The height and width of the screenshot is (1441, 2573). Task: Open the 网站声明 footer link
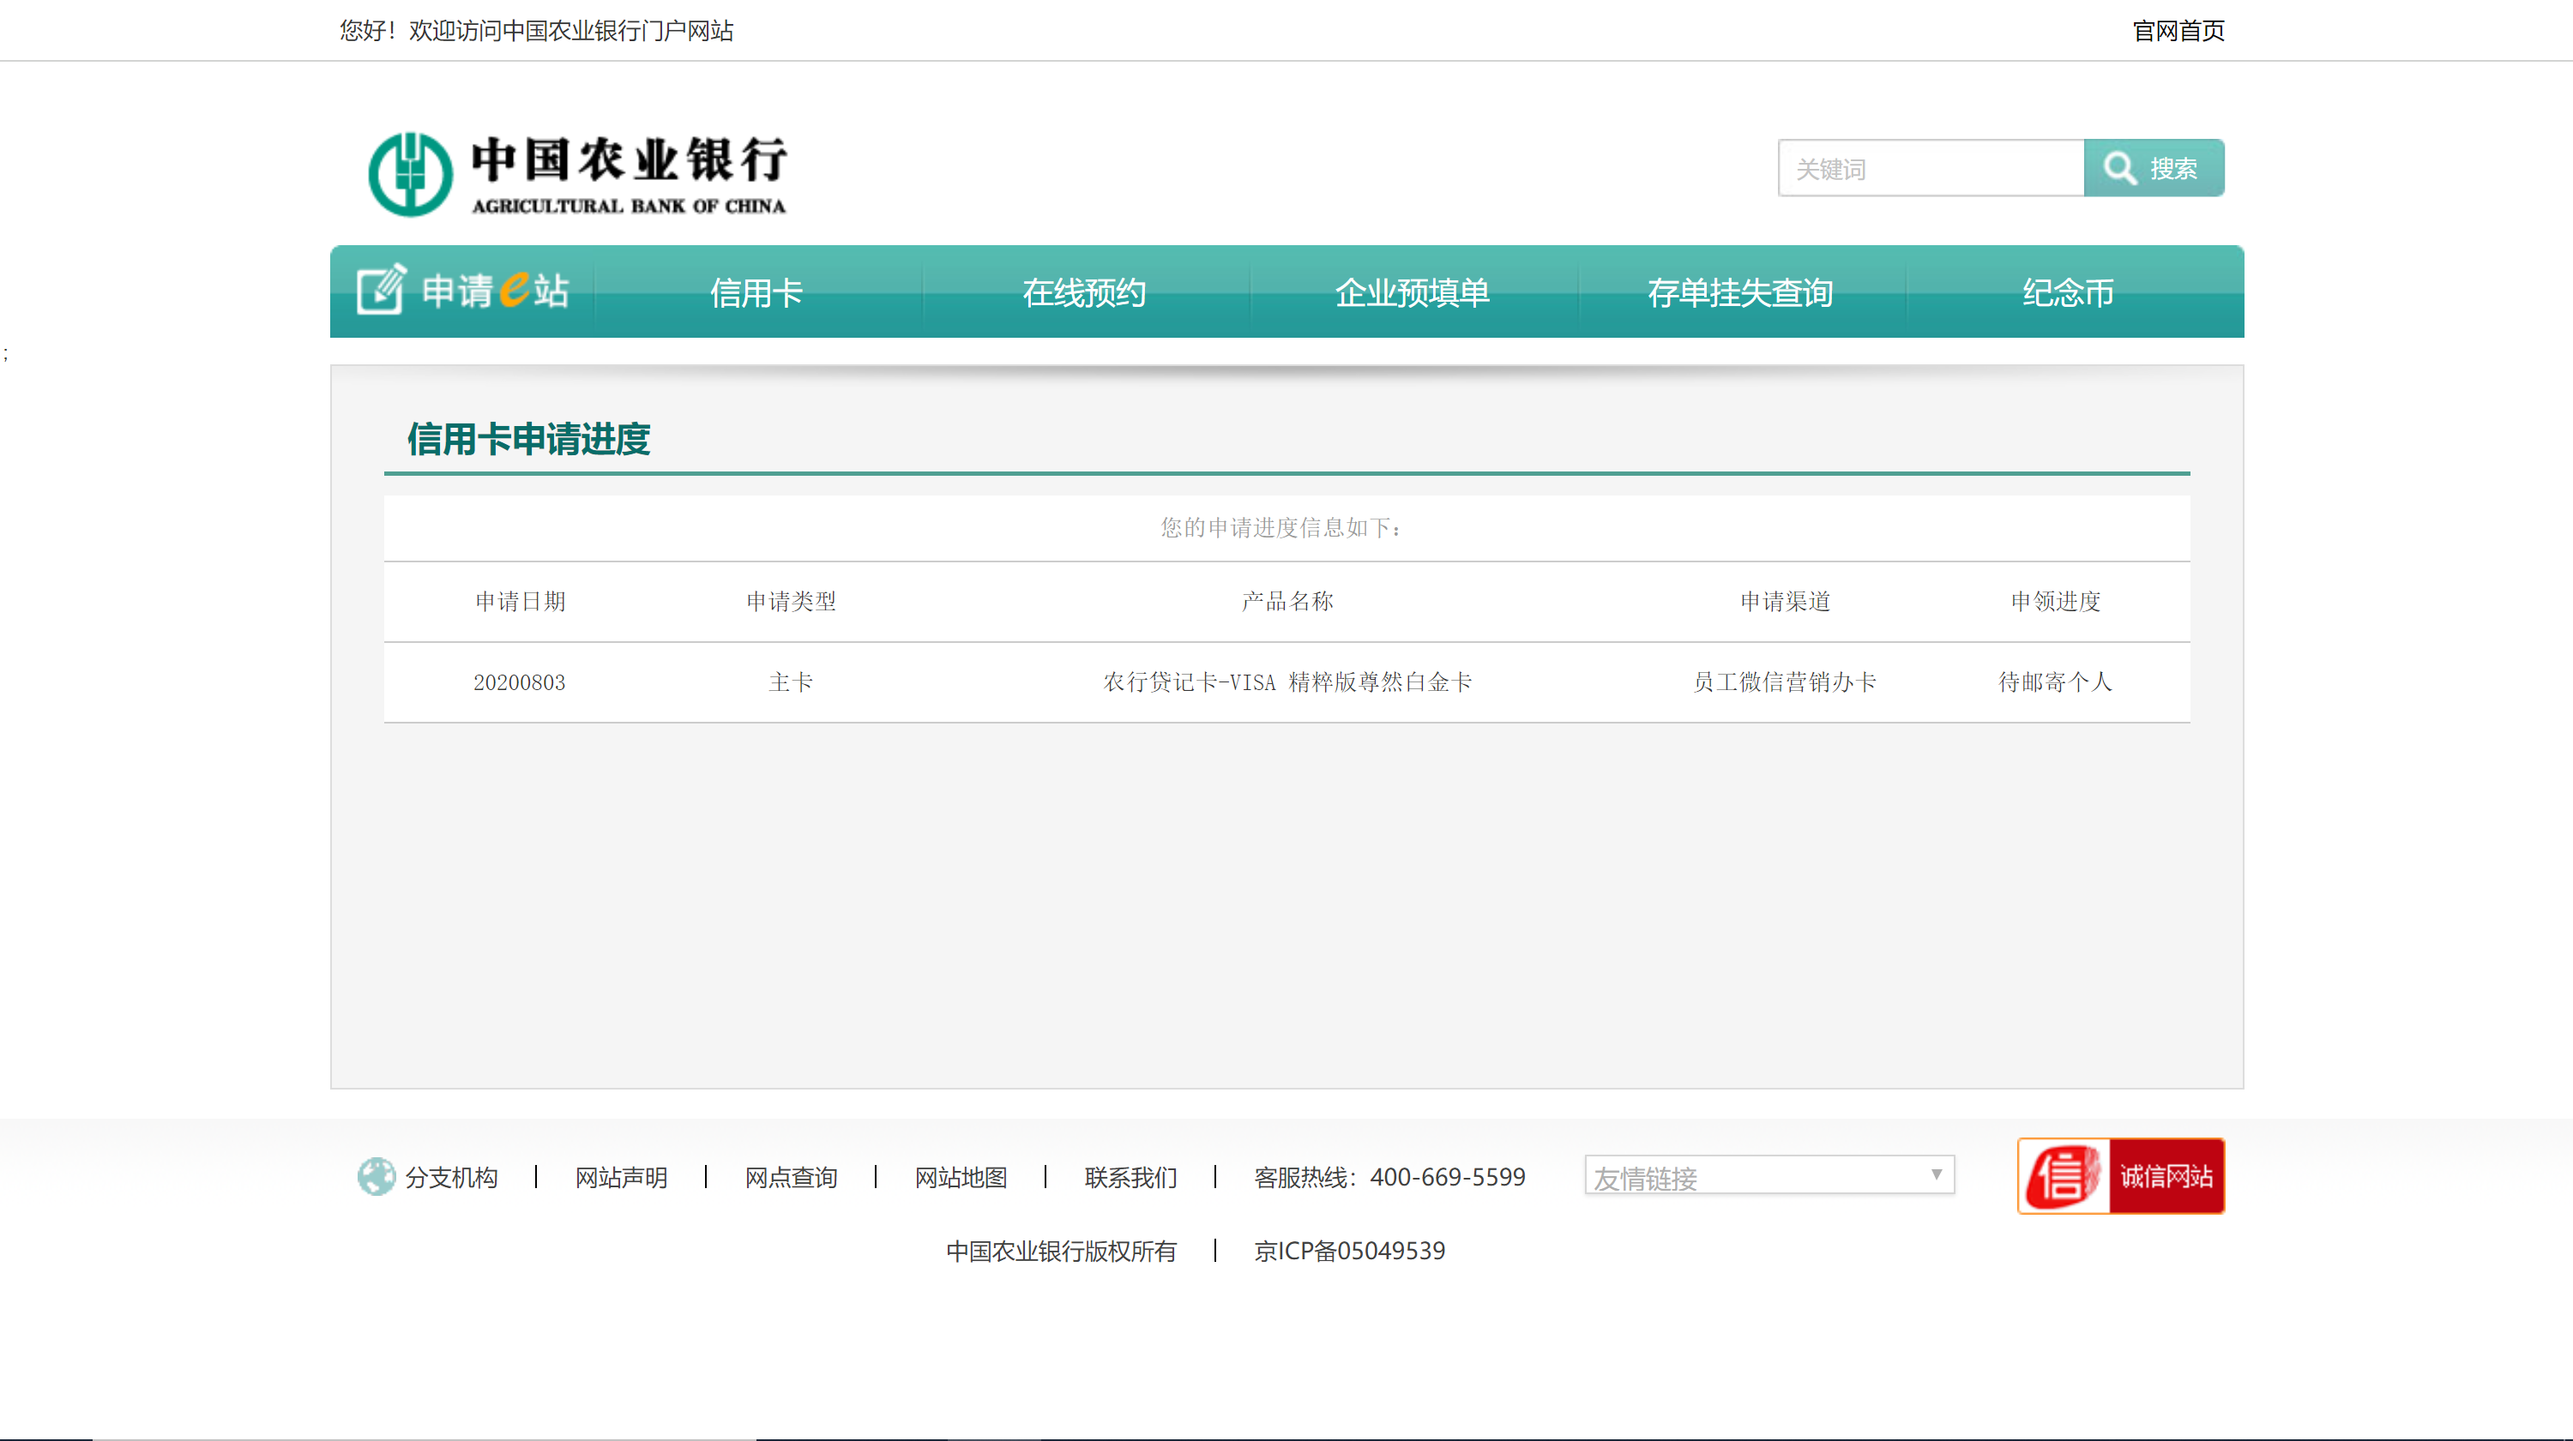pyautogui.click(x=621, y=1177)
